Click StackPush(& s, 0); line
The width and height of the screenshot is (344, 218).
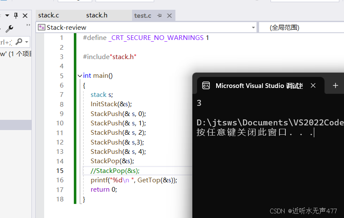[118, 114]
